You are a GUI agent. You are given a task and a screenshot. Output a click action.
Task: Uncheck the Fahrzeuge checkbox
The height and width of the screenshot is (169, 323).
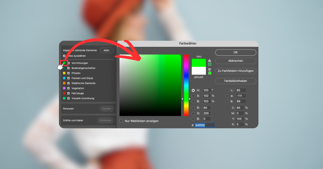point(69,93)
